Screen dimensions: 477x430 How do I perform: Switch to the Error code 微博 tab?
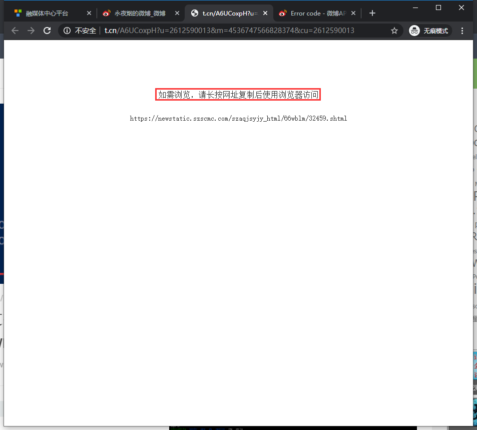318,14
